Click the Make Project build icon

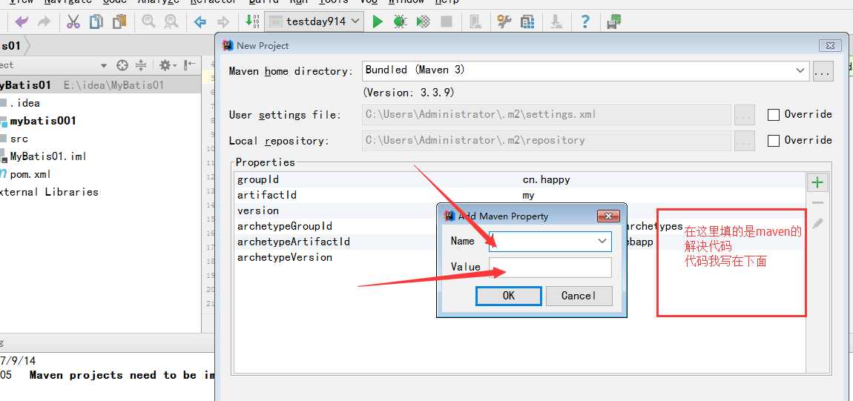pyautogui.click(x=252, y=21)
